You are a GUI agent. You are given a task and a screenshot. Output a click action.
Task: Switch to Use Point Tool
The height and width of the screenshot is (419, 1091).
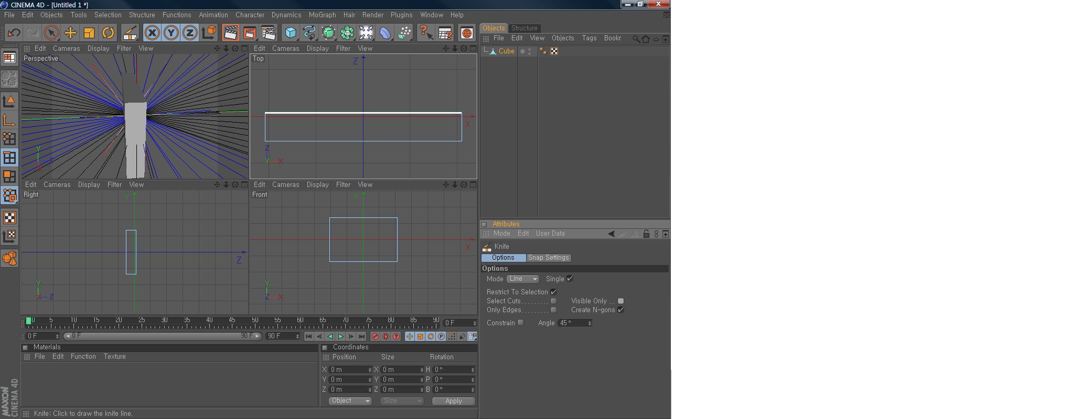(x=9, y=138)
